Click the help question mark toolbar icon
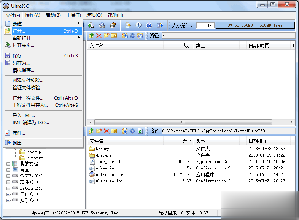This screenshot has width=299, height=220. pos(149,25)
